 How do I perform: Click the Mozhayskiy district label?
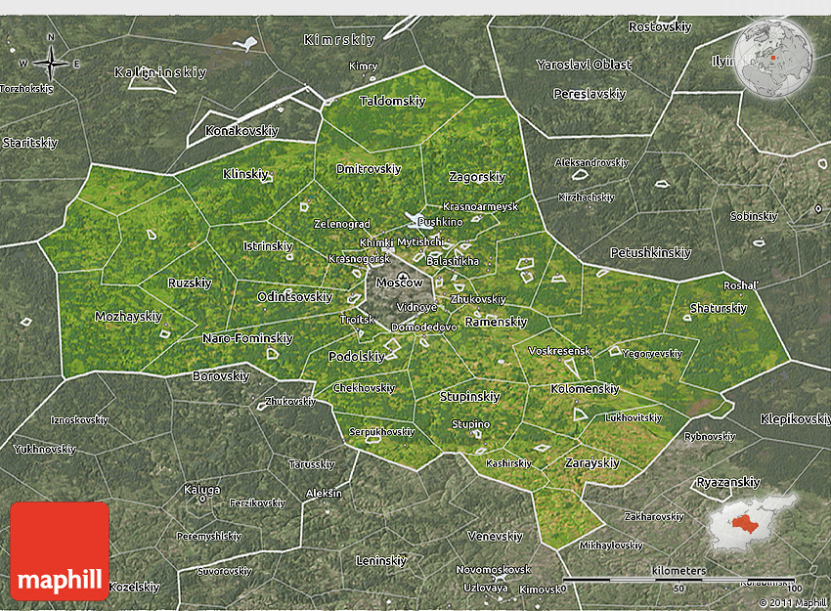point(128,317)
